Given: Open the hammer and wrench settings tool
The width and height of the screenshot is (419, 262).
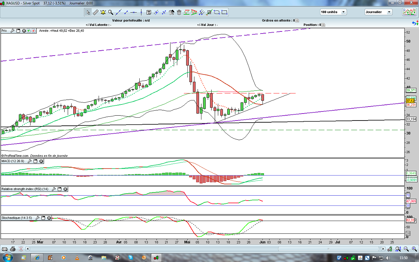Looking at the screenshot, I should point(171,13).
